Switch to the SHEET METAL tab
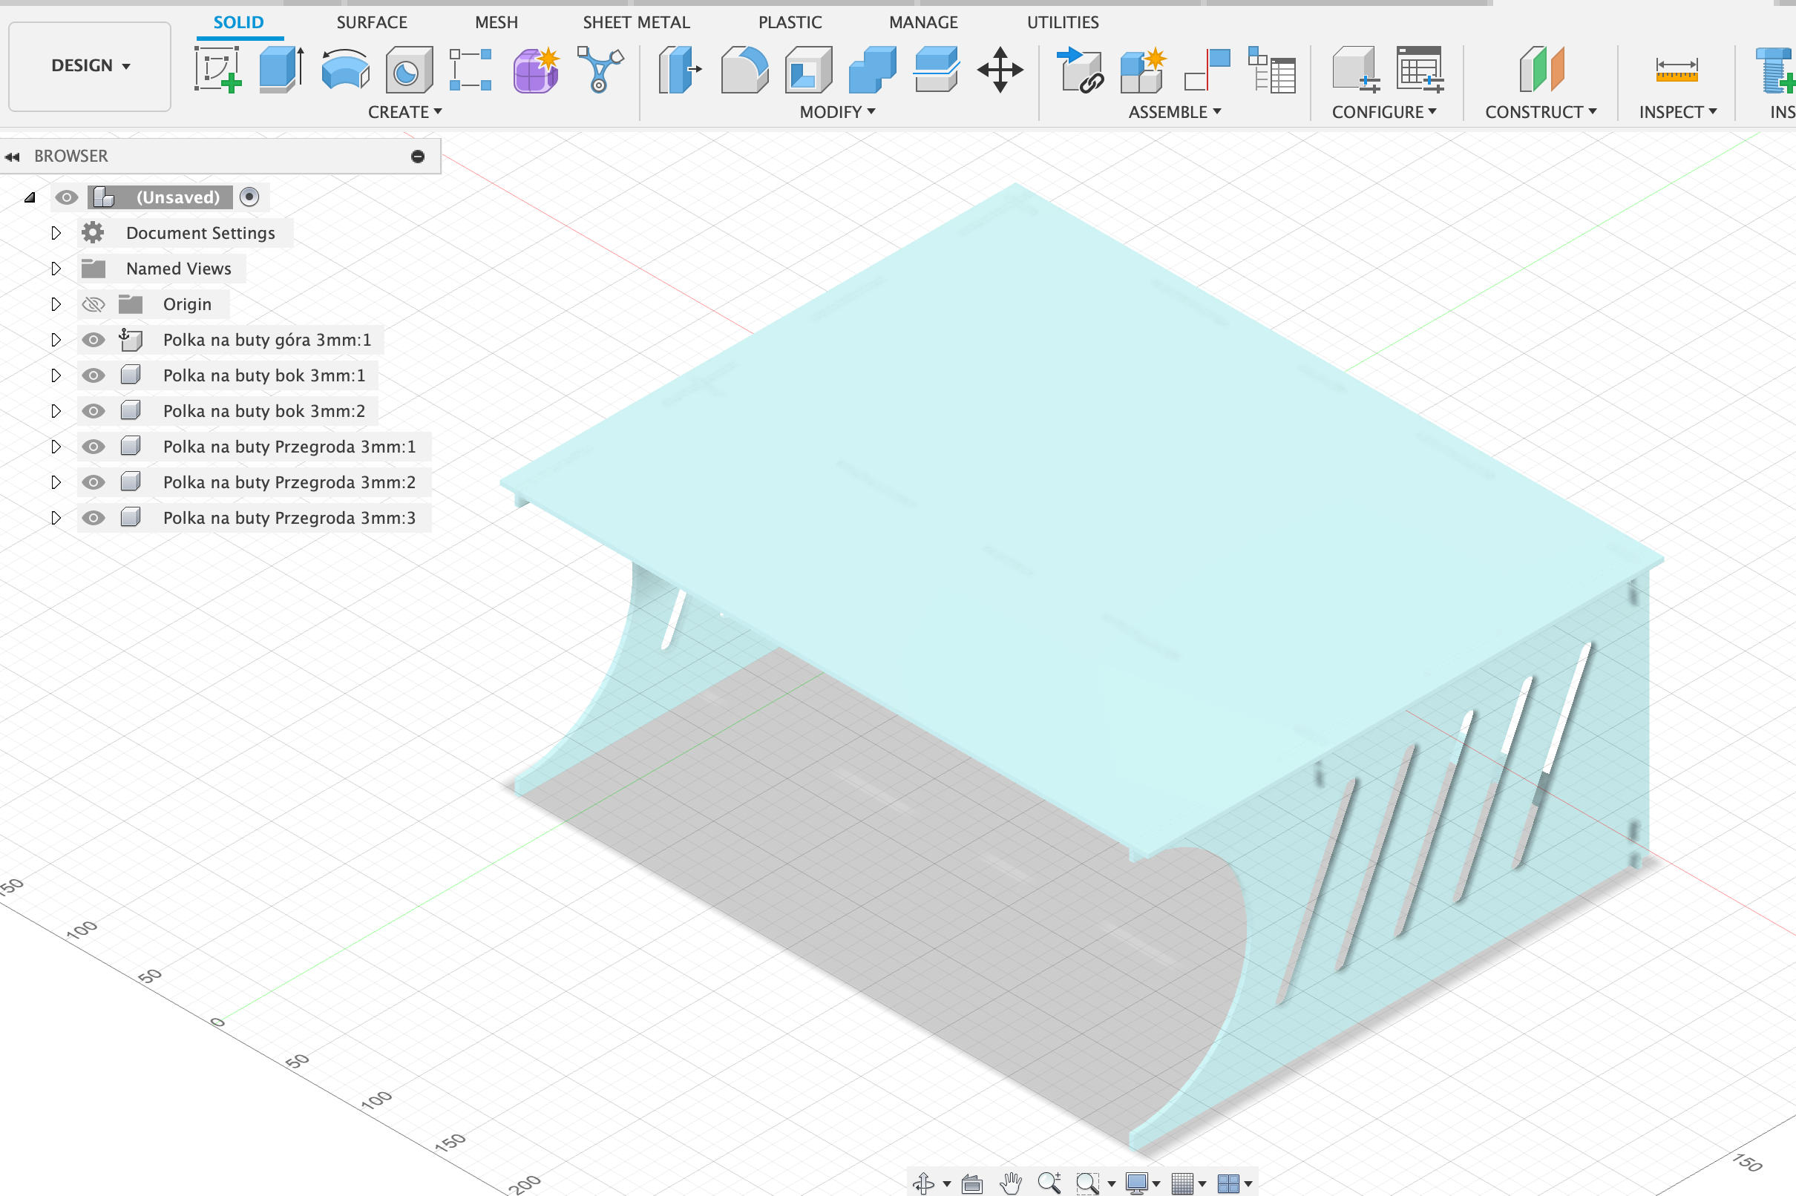The height and width of the screenshot is (1196, 1796). (635, 22)
